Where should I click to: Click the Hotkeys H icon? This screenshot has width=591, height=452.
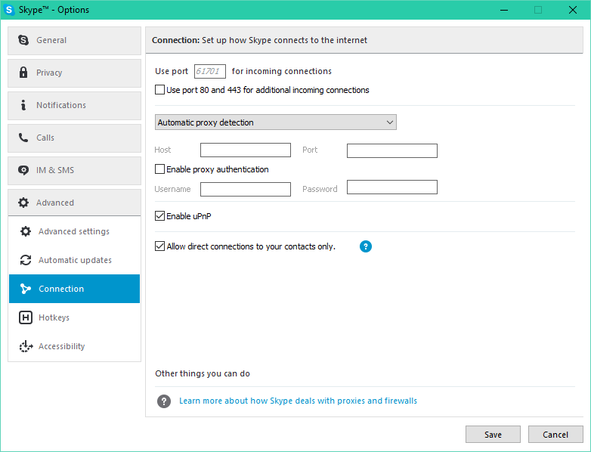coord(26,317)
